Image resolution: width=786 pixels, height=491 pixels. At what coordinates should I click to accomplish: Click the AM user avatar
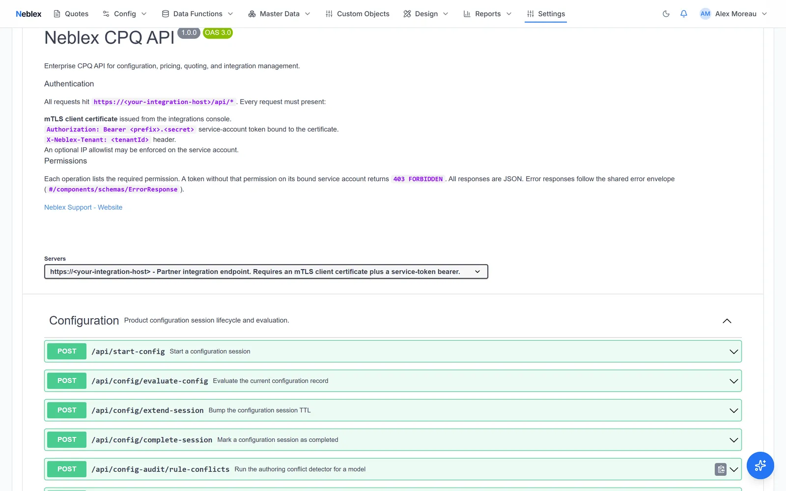point(705,14)
